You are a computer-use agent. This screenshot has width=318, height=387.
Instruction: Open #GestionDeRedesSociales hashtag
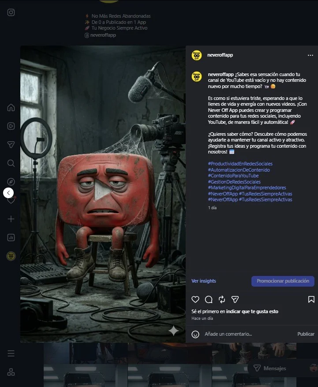(234, 182)
